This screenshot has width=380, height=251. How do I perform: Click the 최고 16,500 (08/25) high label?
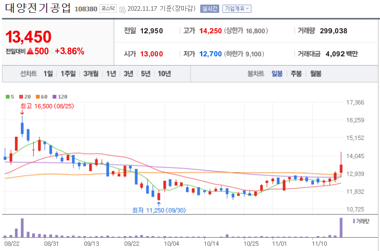tap(47, 106)
